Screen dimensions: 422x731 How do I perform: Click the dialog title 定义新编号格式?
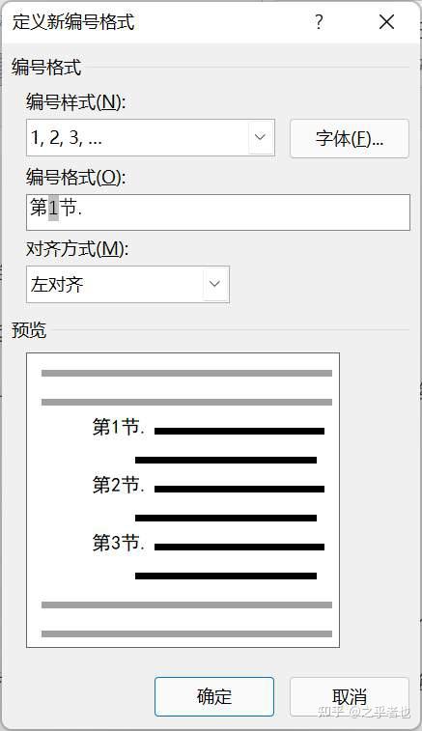click(73, 22)
